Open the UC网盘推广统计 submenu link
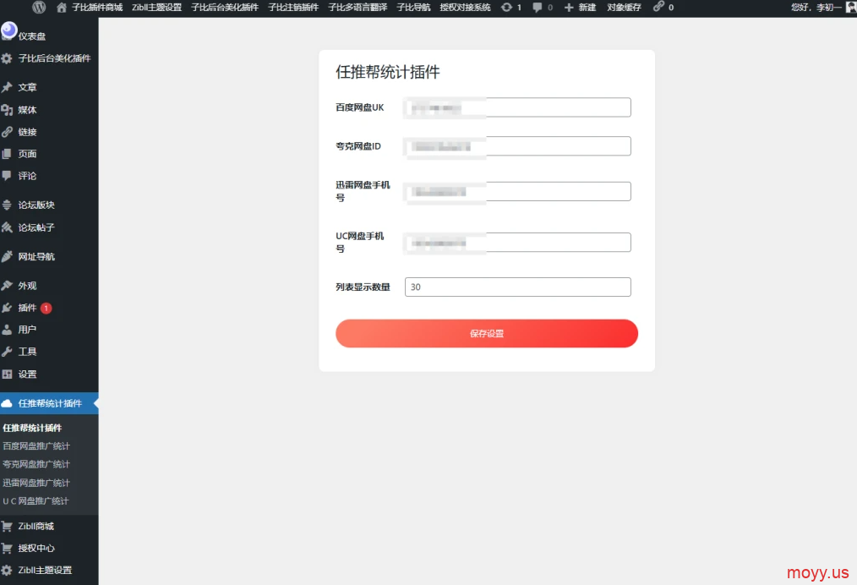 pyautogui.click(x=35, y=500)
